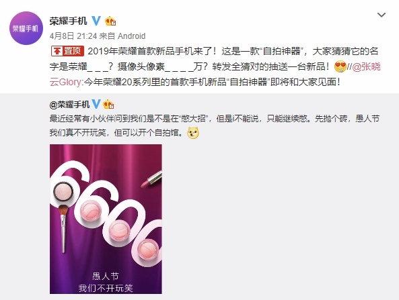Click the doge emoji in the reposted text

click(x=193, y=133)
